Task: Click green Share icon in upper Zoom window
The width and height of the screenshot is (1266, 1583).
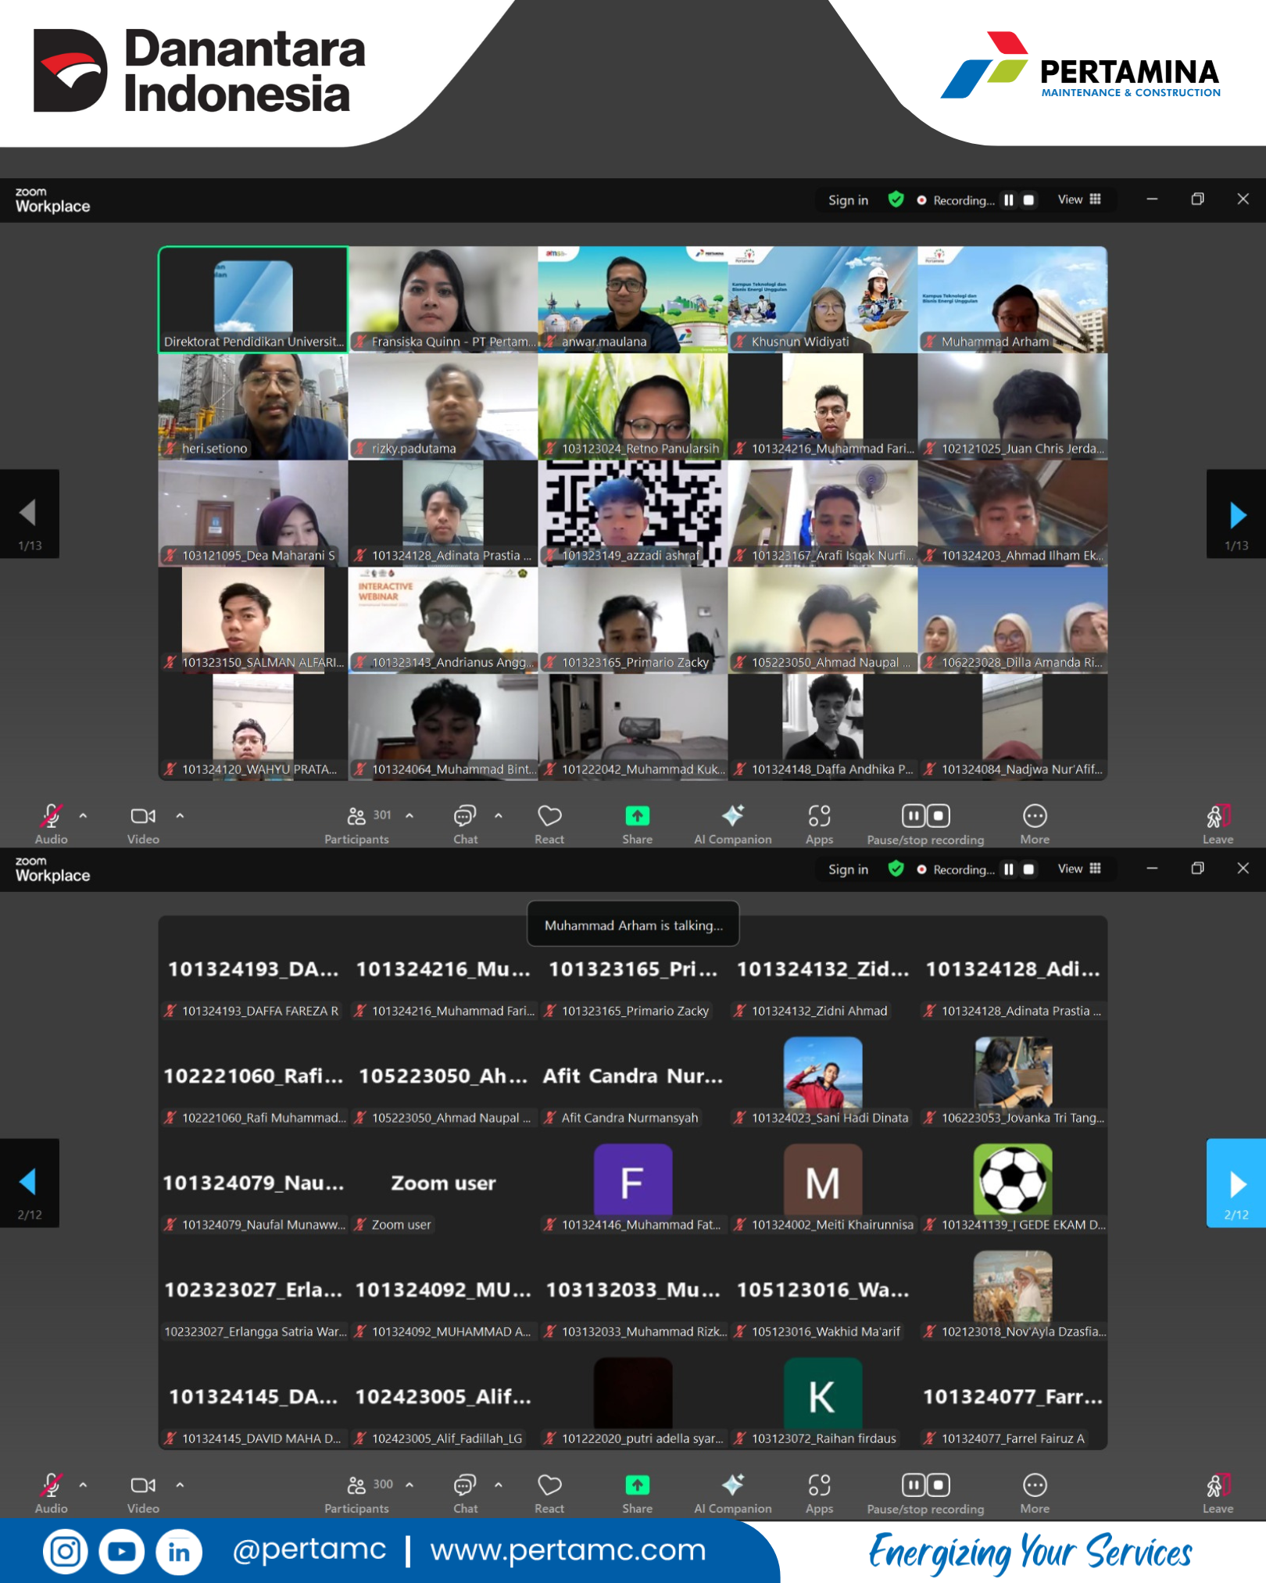Action: coord(637,817)
